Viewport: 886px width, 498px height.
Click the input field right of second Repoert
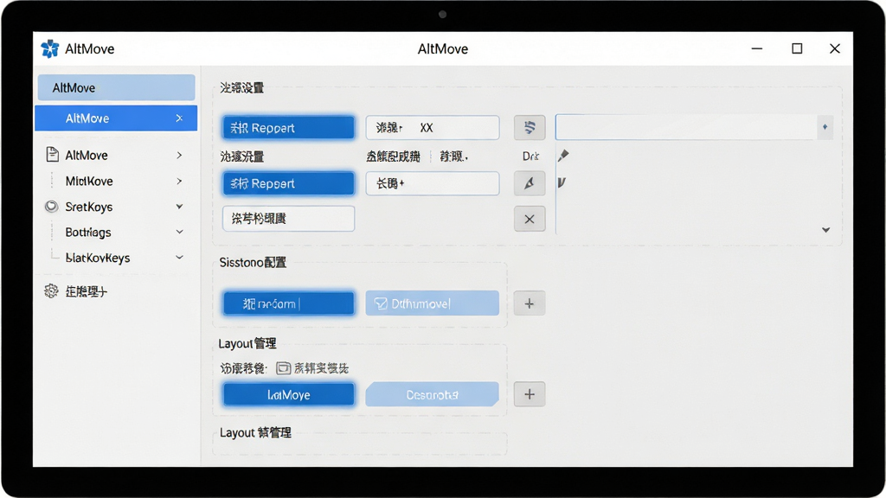tap(433, 183)
